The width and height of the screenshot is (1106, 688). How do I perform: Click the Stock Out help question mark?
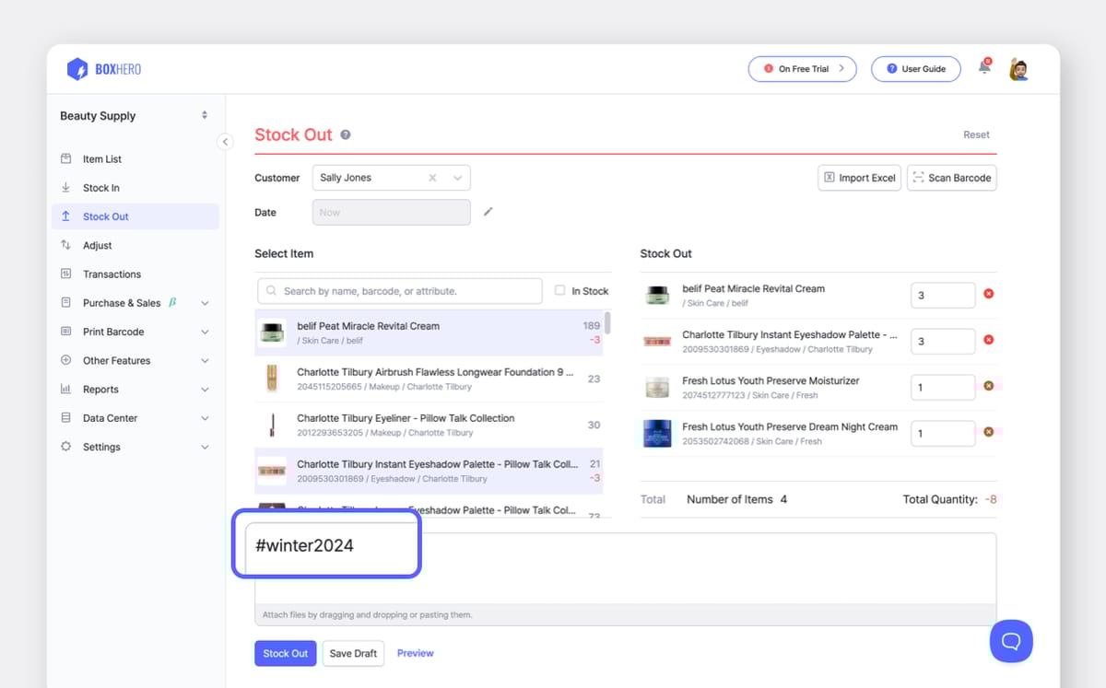coord(345,134)
